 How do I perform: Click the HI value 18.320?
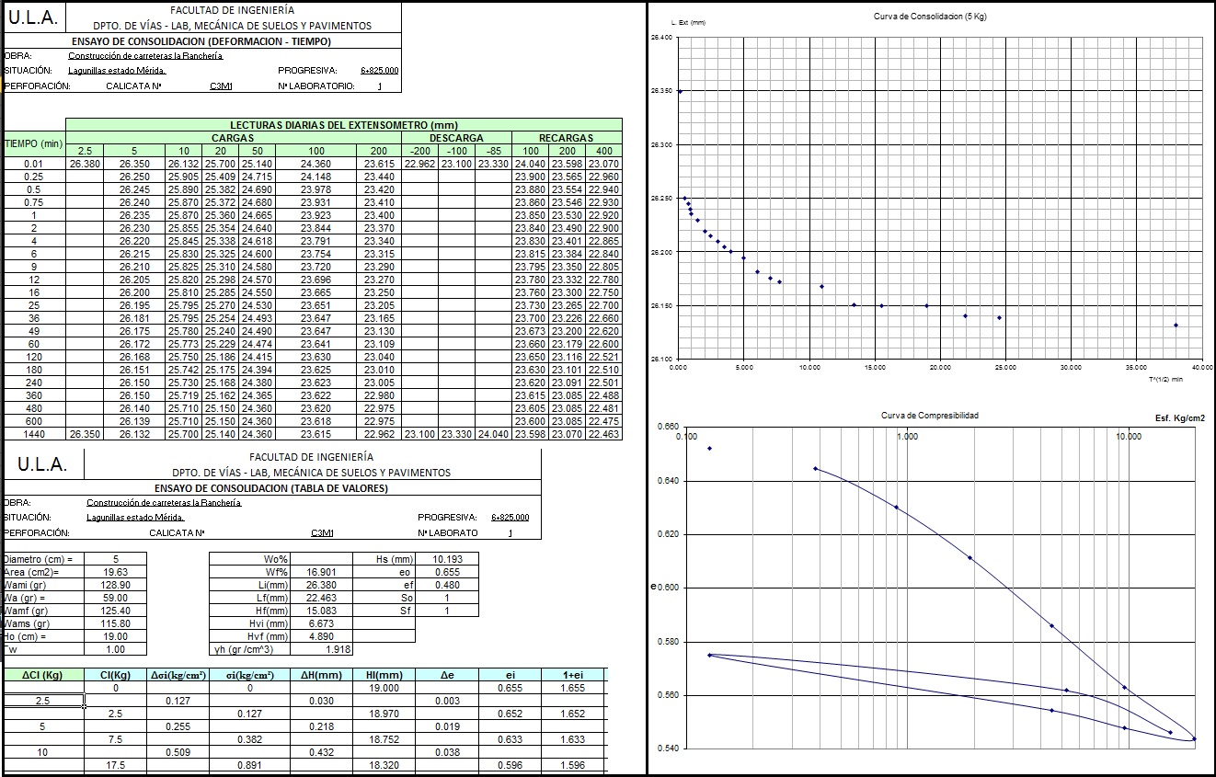pos(384,765)
